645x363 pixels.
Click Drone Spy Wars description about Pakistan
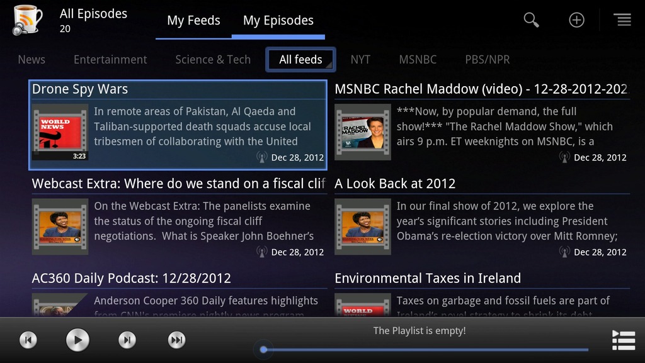click(202, 126)
